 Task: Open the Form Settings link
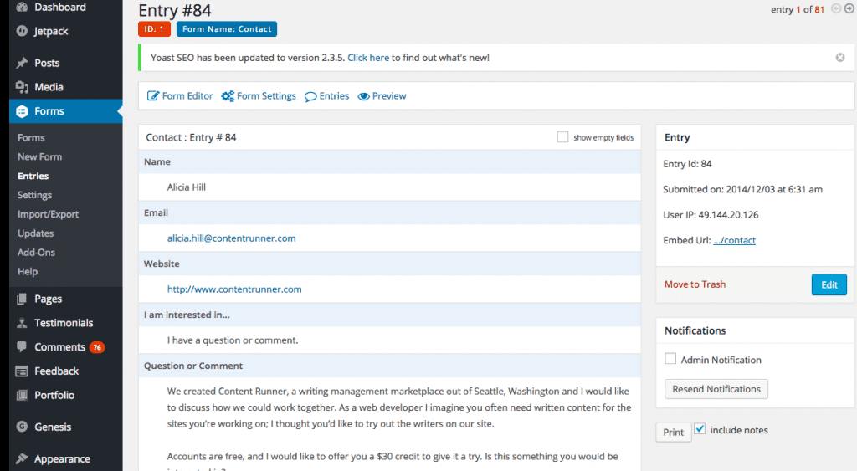pos(259,96)
